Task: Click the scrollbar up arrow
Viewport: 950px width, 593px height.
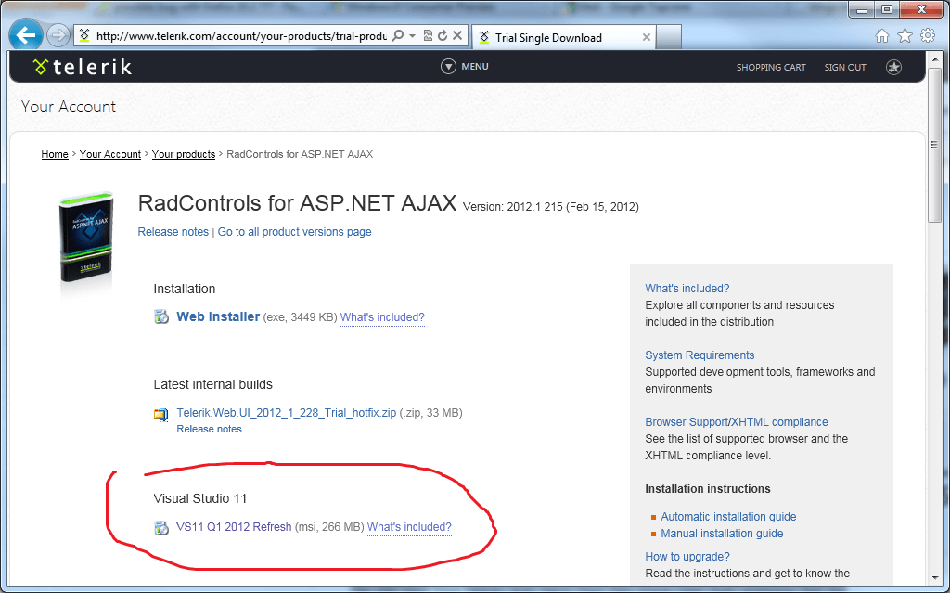Action: click(x=934, y=60)
